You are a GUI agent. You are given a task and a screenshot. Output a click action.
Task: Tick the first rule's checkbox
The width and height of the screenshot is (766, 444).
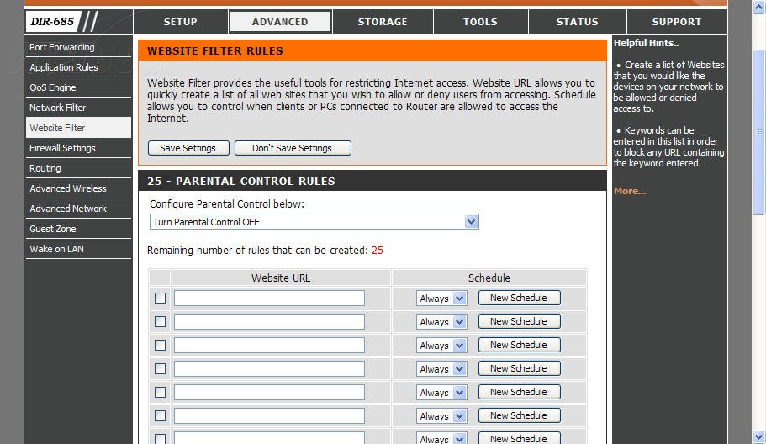pyautogui.click(x=161, y=299)
